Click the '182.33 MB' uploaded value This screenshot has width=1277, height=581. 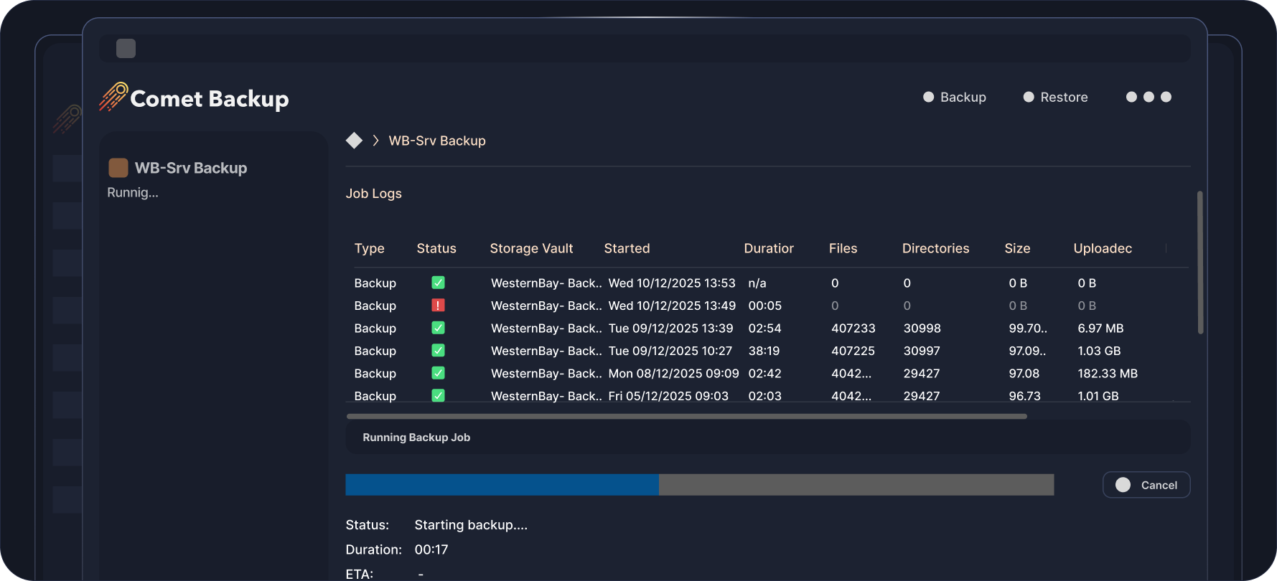1108,373
